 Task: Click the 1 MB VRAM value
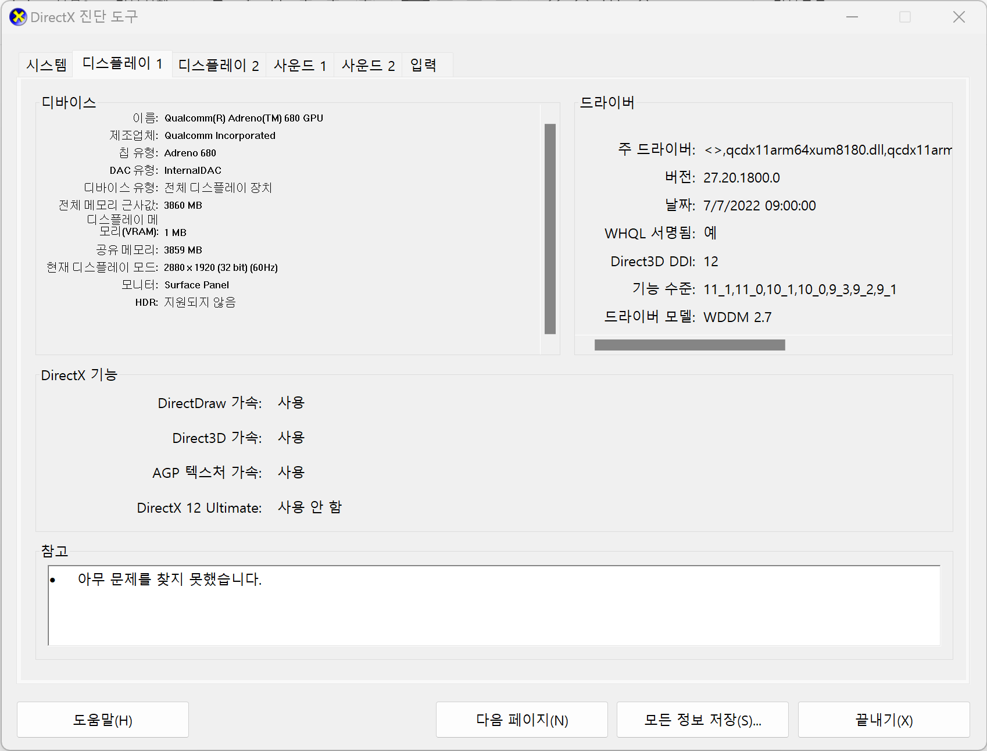pyautogui.click(x=175, y=233)
